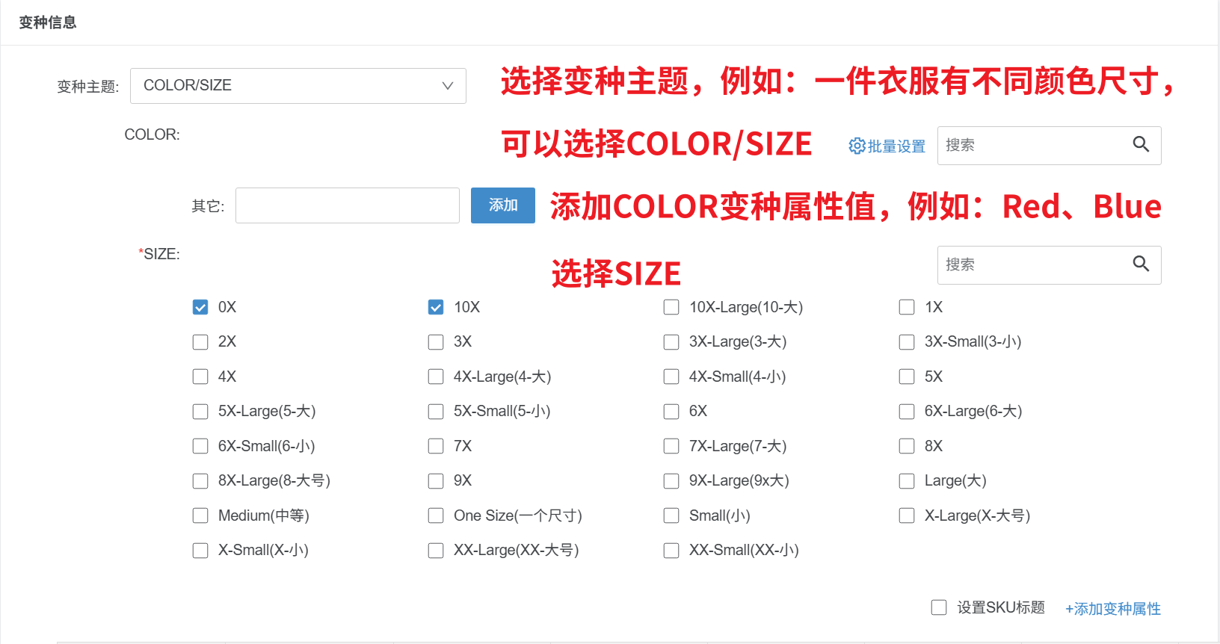
Task: Uncheck the 0X size checkbox
Action: tap(200, 307)
